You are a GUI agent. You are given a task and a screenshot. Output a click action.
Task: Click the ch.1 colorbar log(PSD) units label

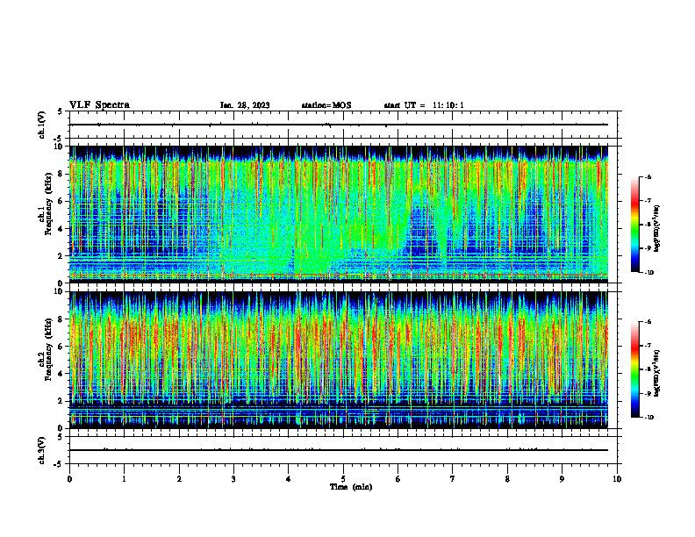[x=657, y=229]
